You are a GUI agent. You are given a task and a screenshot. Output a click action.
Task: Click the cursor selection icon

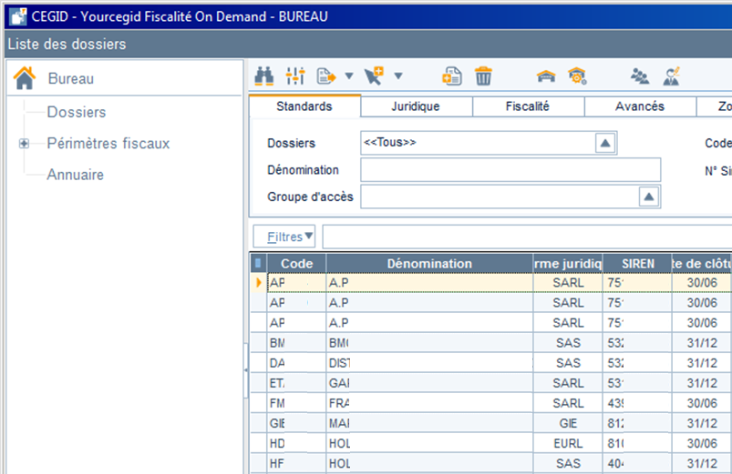click(x=374, y=76)
